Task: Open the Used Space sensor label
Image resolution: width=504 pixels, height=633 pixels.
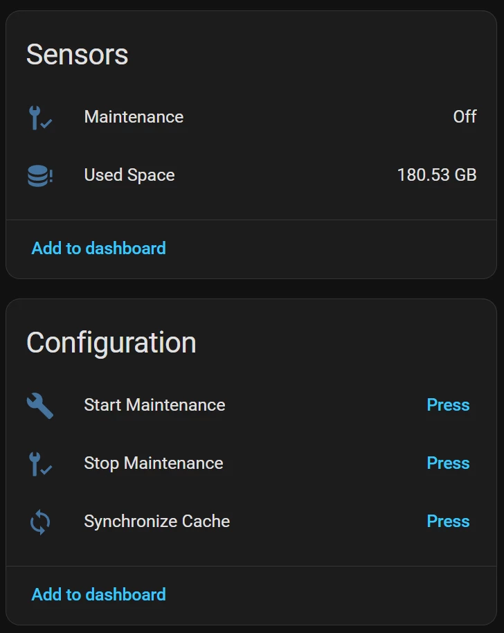Action: tap(129, 175)
